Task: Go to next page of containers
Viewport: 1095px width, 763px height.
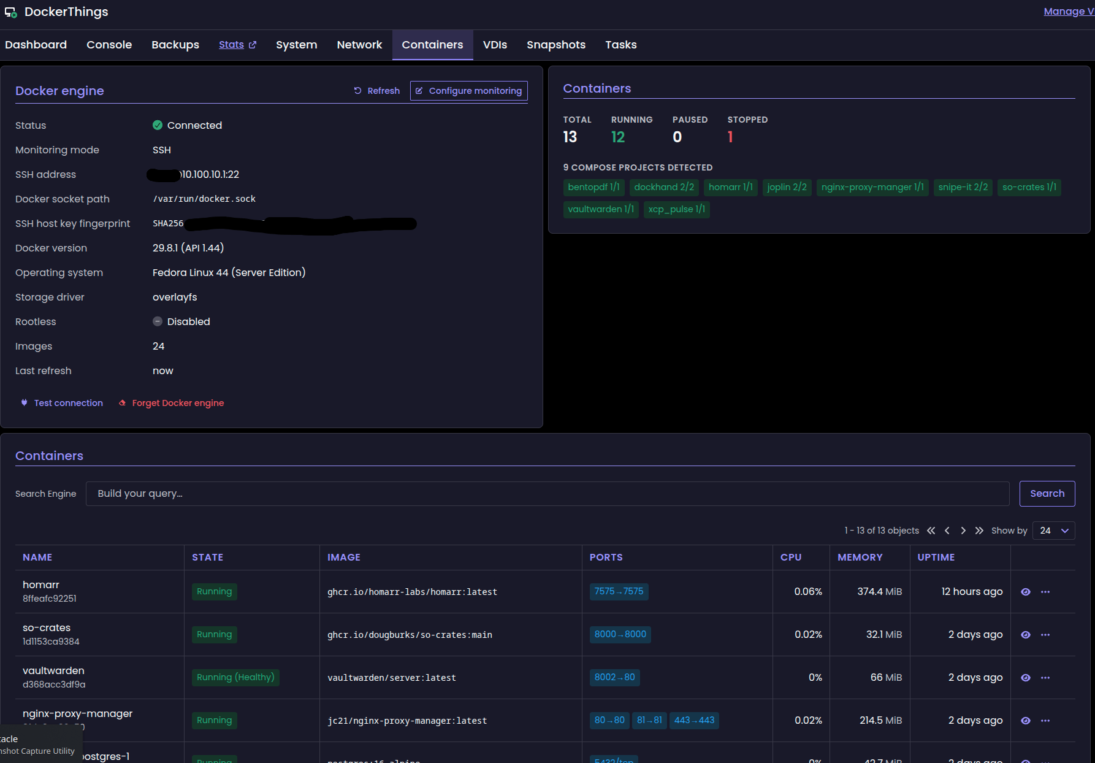Action: [963, 531]
